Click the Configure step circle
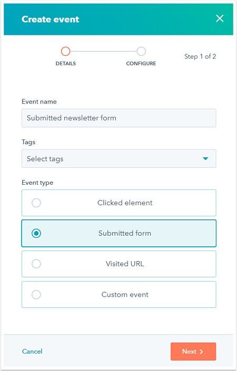The height and width of the screenshot is (371, 237). 141,51
